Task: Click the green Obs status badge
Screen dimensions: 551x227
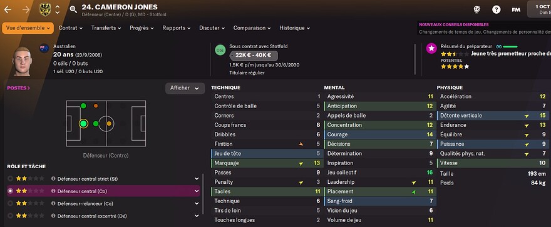Action: [x=220, y=50]
